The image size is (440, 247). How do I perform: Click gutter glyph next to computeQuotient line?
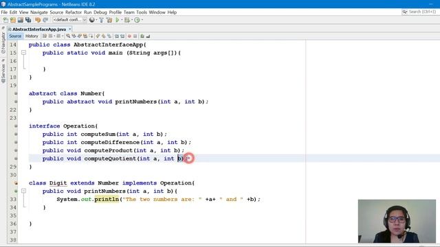[16, 158]
